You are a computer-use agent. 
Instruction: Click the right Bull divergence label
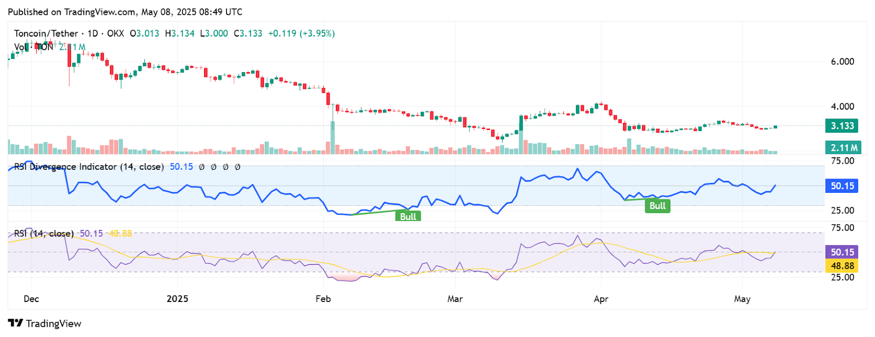click(657, 205)
